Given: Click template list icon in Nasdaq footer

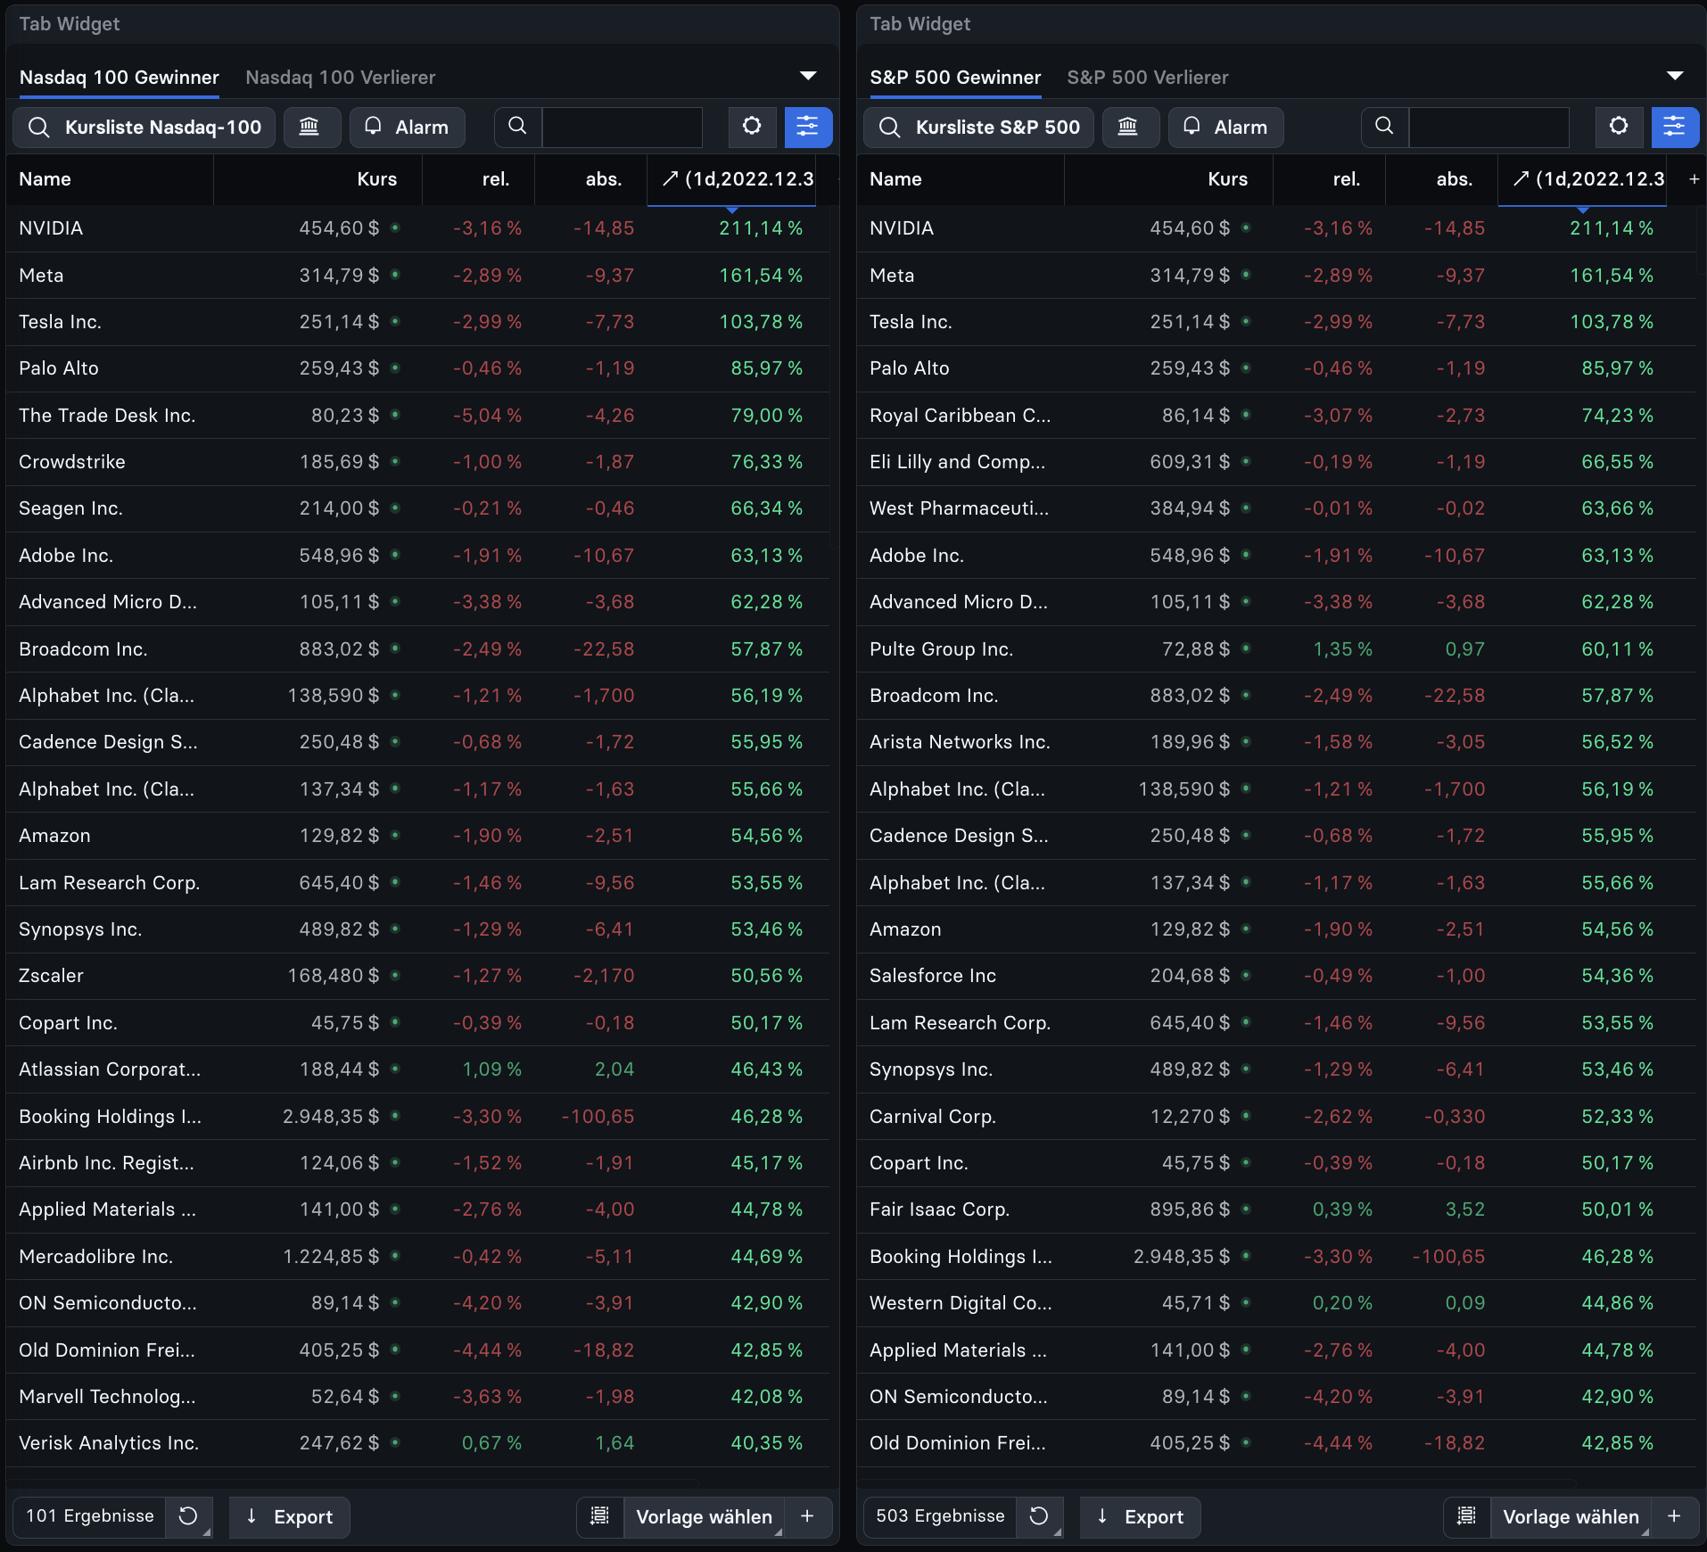Looking at the screenshot, I should coord(600,1516).
